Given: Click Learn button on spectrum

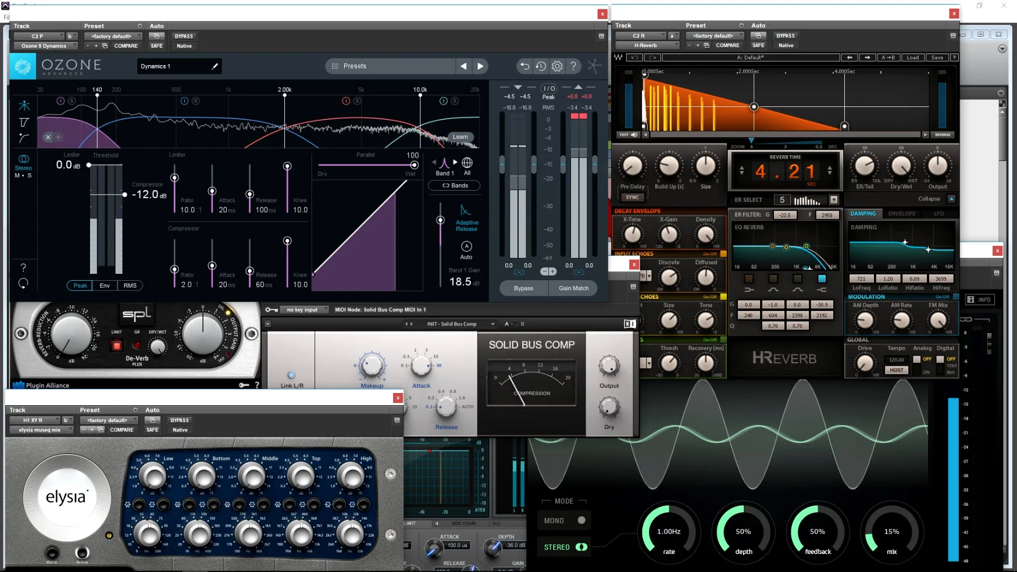Looking at the screenshot, I should click(461, 137).
